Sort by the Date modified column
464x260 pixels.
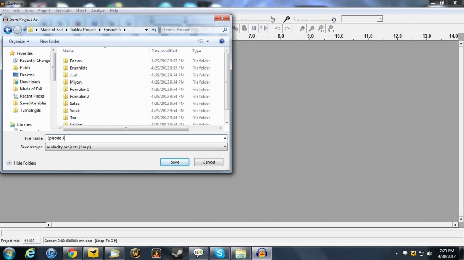click(164, 51)
